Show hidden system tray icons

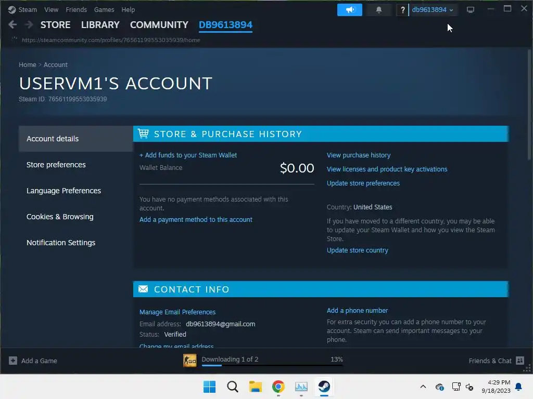pos(423,387)
